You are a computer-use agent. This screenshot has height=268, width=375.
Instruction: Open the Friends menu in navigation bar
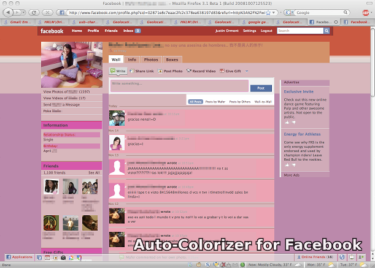pyautogui.click(x=111, y=31)
